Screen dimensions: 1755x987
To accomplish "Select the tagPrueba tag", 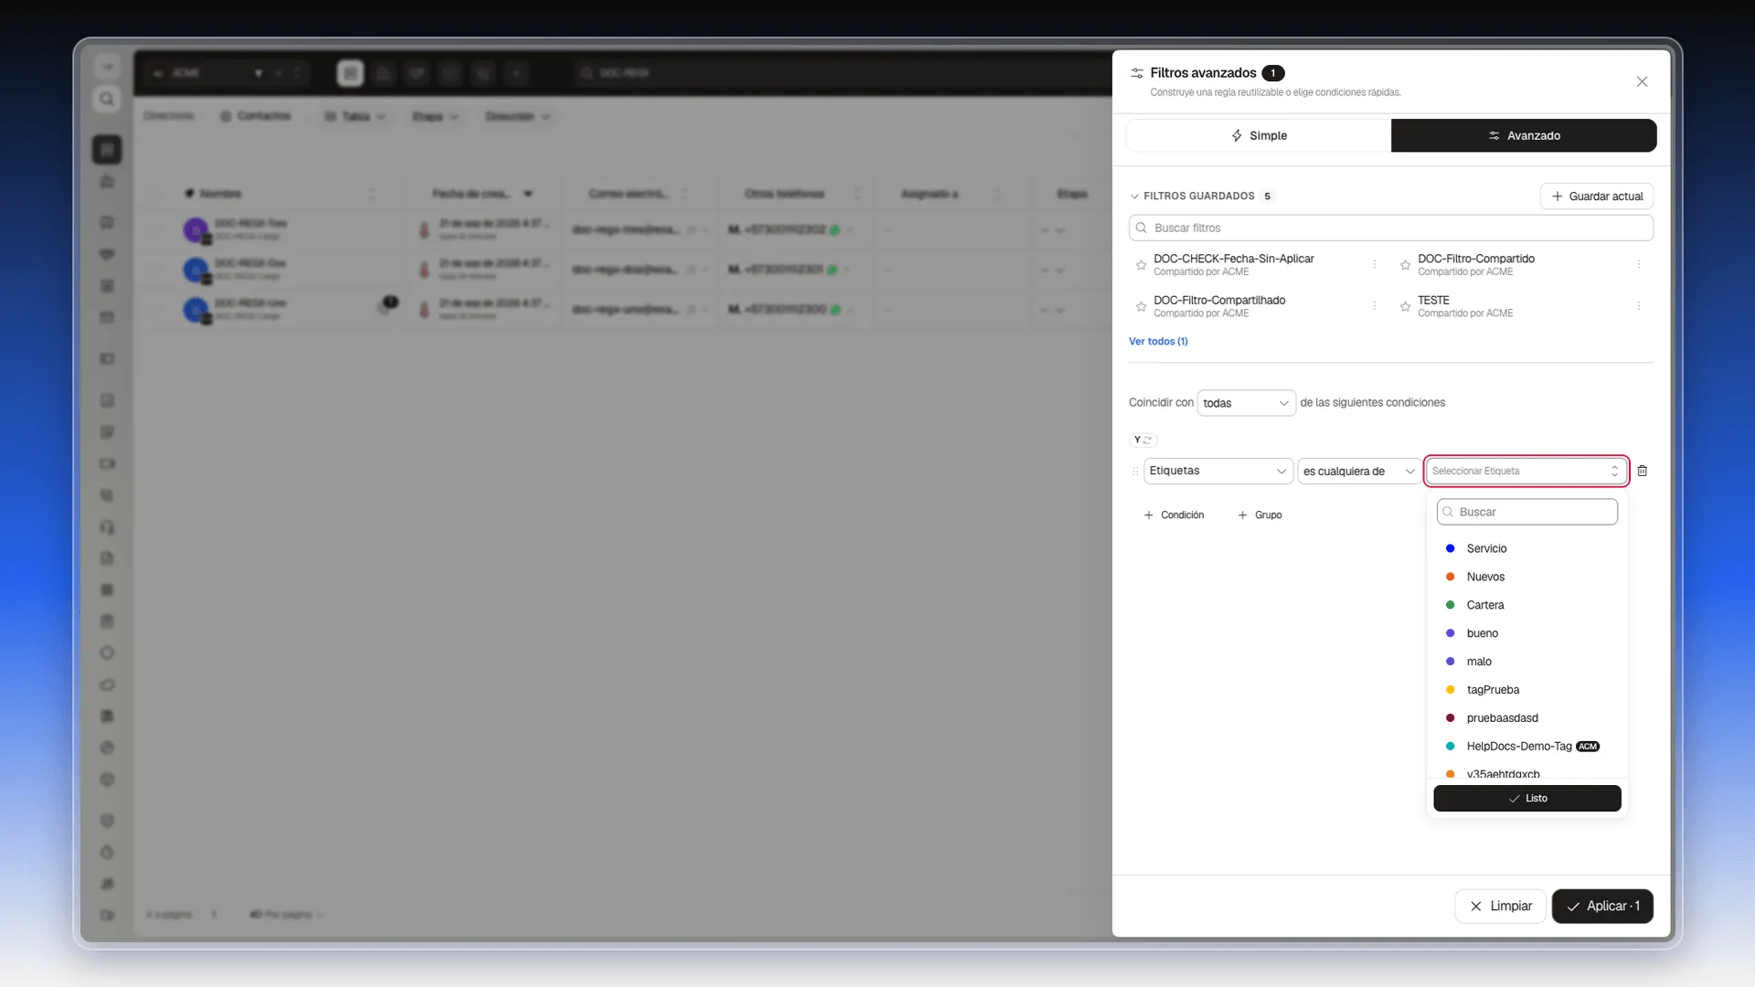I will pyautogui.click(x=1526, y=690).
